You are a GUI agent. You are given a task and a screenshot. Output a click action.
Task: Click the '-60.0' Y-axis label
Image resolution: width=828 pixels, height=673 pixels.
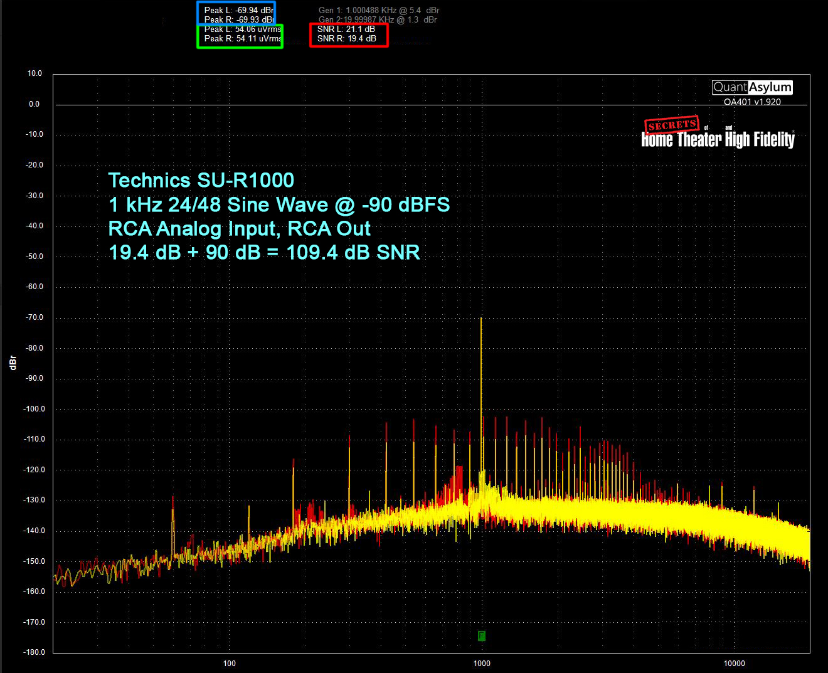point(34,287)
